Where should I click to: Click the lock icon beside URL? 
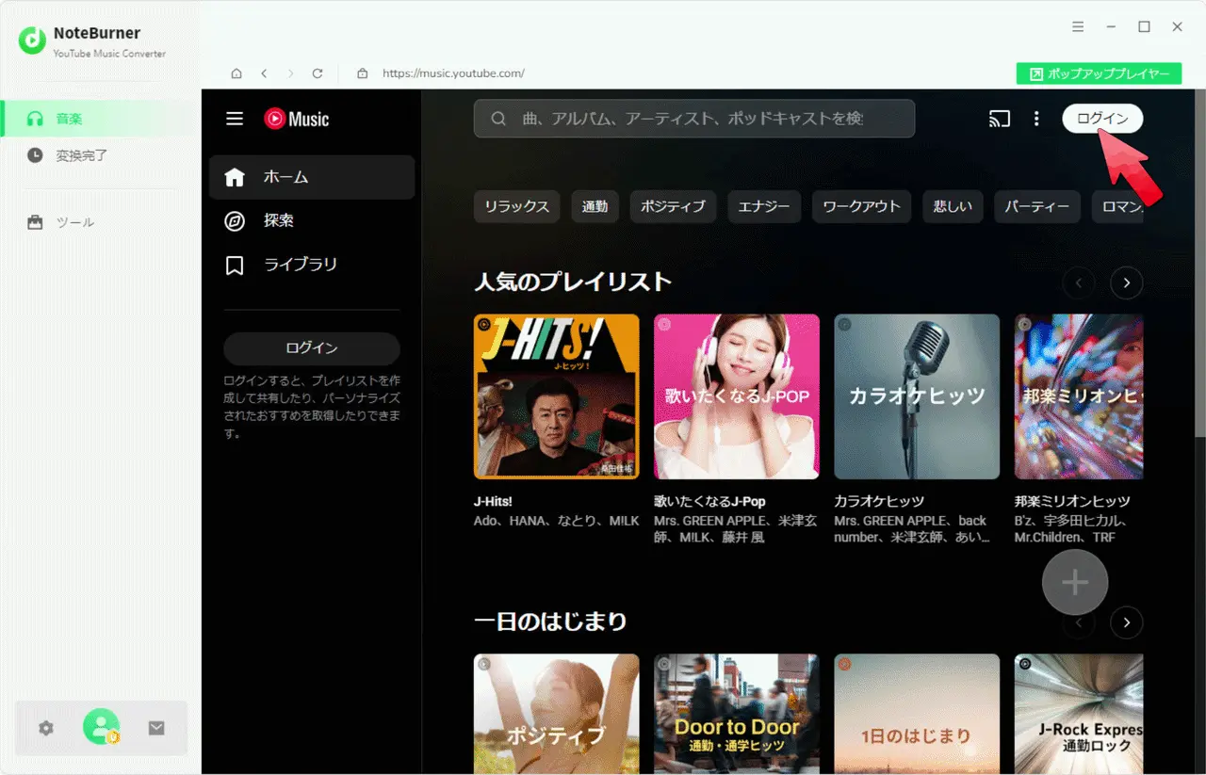(362, 73)
